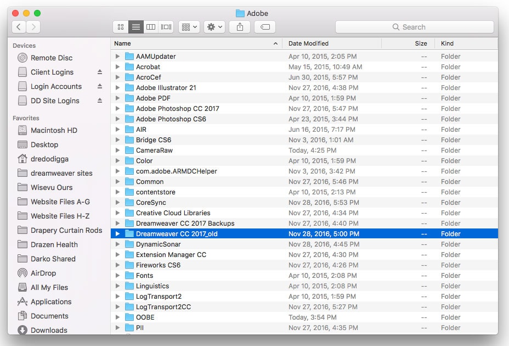Expand Adobe Illustrator 21 folder
The image size is (509, 346).
[x=117, y=87]
